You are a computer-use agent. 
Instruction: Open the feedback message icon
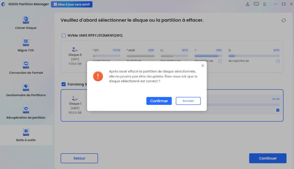256,4
